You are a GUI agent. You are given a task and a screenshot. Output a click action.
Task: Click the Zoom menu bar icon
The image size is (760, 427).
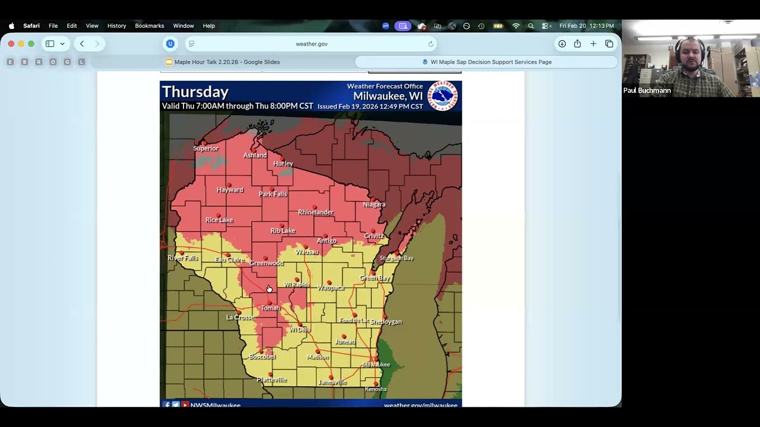[x=385, y=26]
